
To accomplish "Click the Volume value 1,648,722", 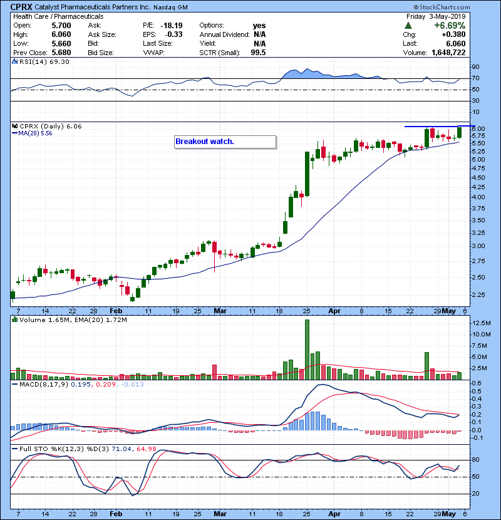I will (448, 53).
